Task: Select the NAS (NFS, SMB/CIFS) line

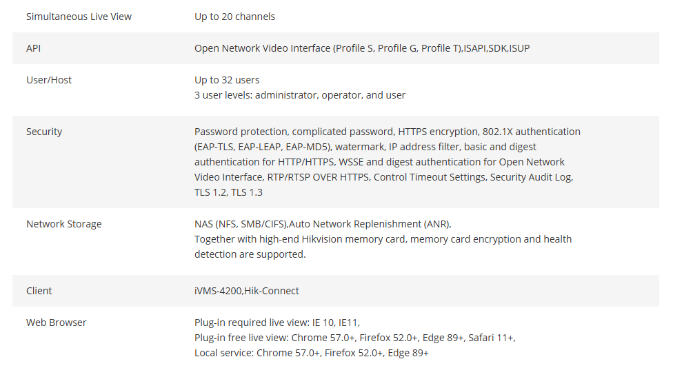Action: [x=323, y=225]
